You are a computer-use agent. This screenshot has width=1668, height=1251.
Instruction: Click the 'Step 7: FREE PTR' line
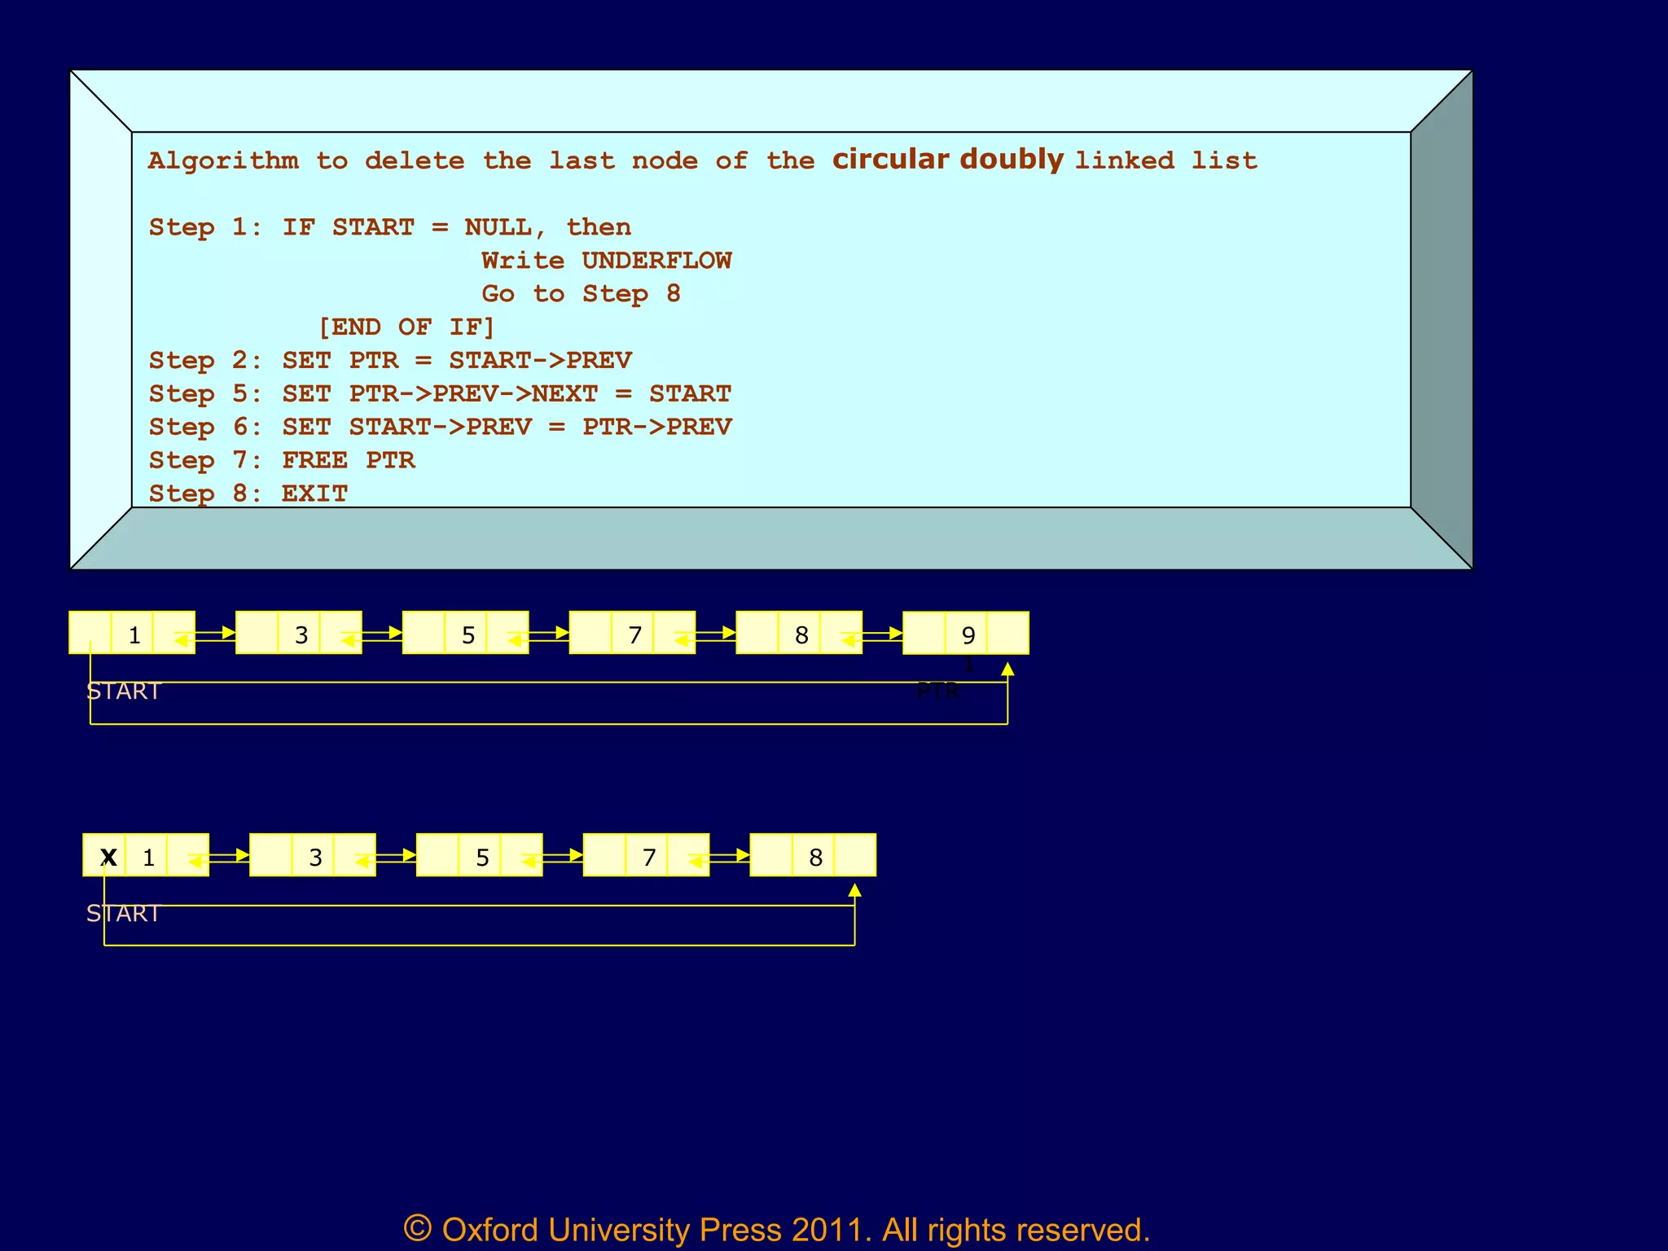click(x=282, y=460)
